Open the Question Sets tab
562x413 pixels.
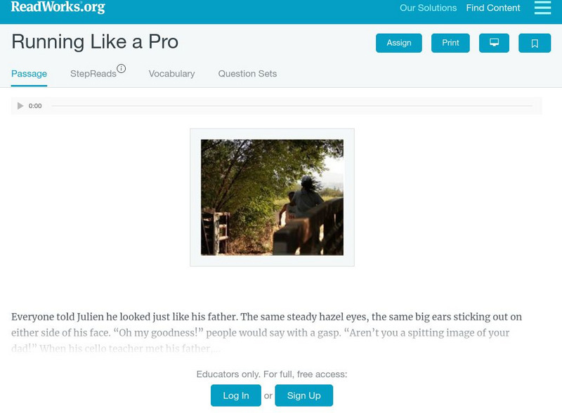[x=247, y=73]
